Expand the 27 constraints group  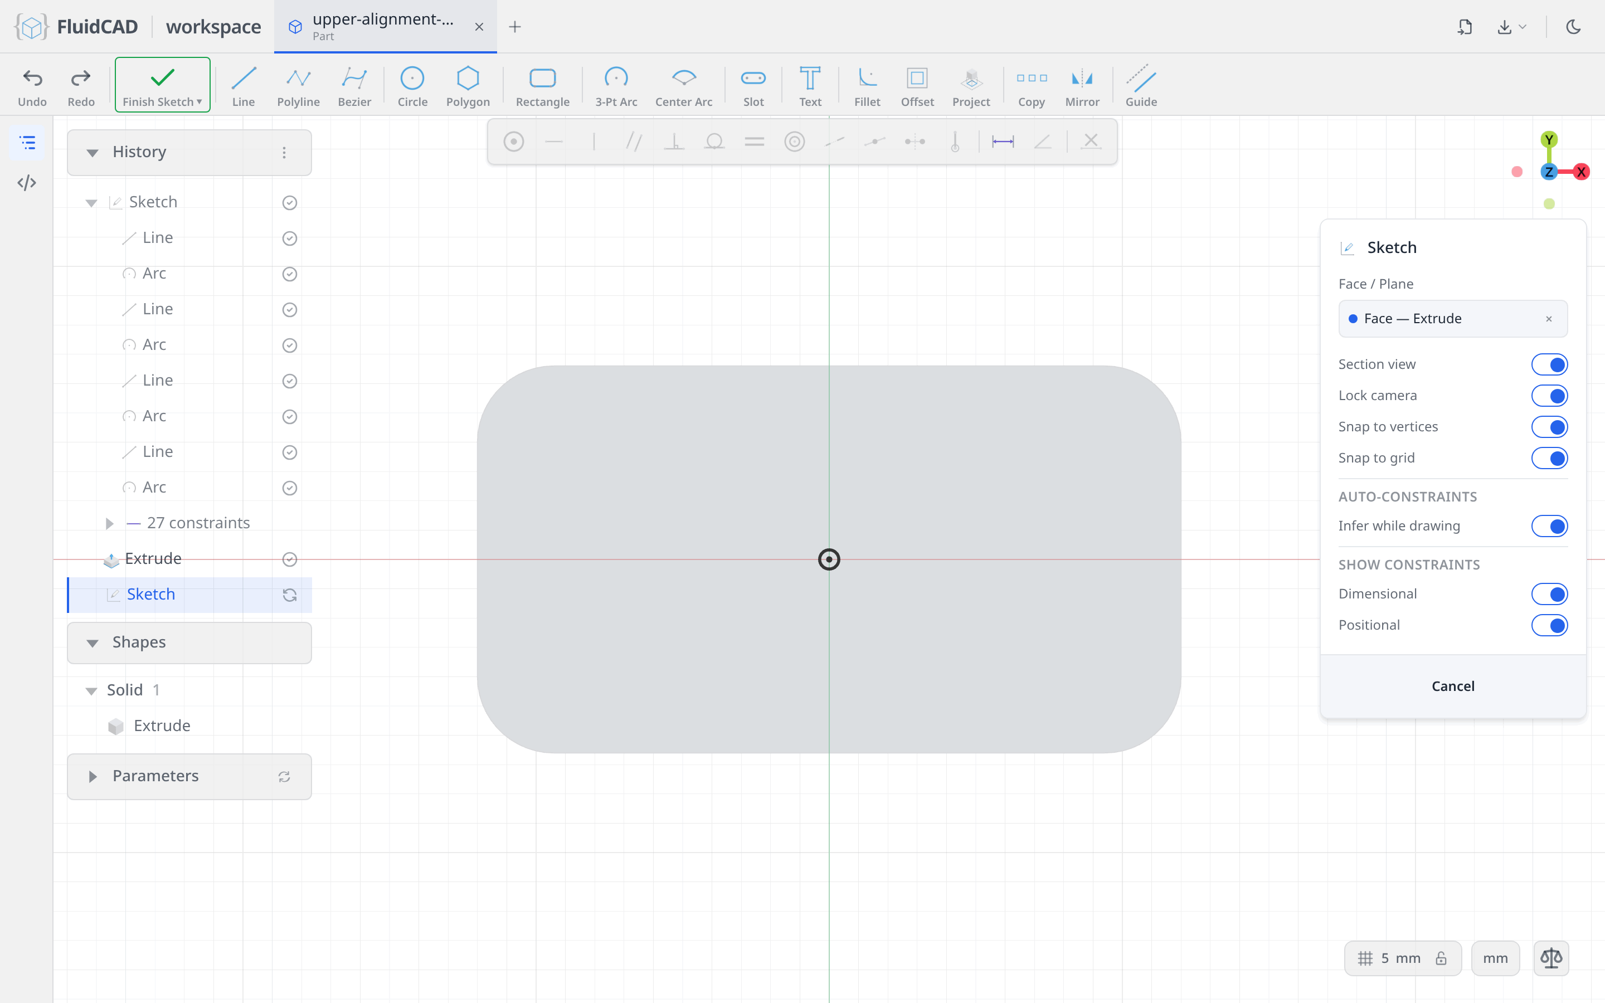point(109,523)
